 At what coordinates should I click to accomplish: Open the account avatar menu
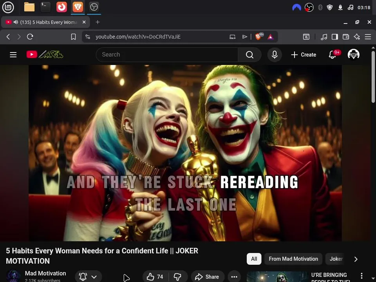click(353, 54)
